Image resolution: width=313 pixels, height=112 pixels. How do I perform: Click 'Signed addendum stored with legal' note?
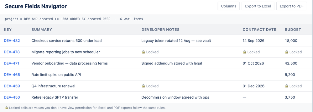pyautogui.click(x=172, y=63)
